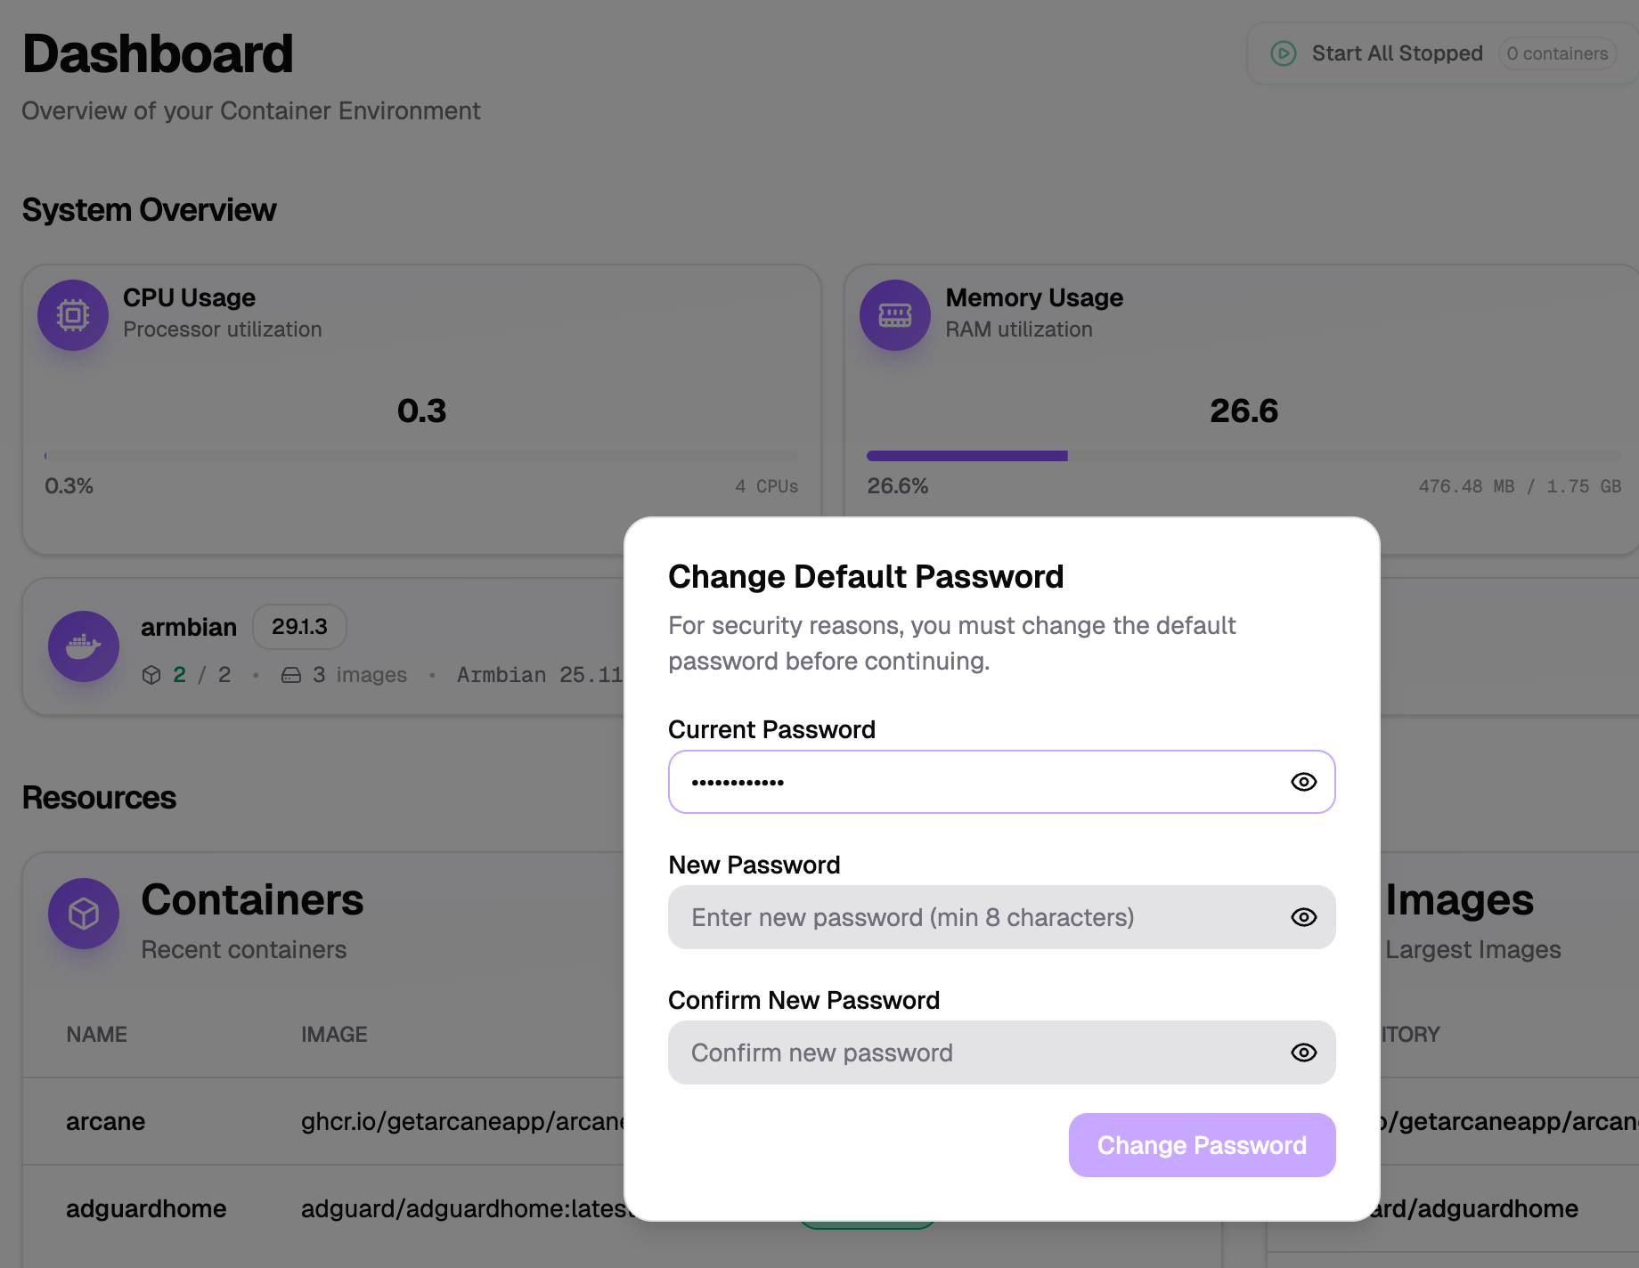Focus the Current Password input field
The image size is (1639, 1268).
click(x=1002, y=782)
